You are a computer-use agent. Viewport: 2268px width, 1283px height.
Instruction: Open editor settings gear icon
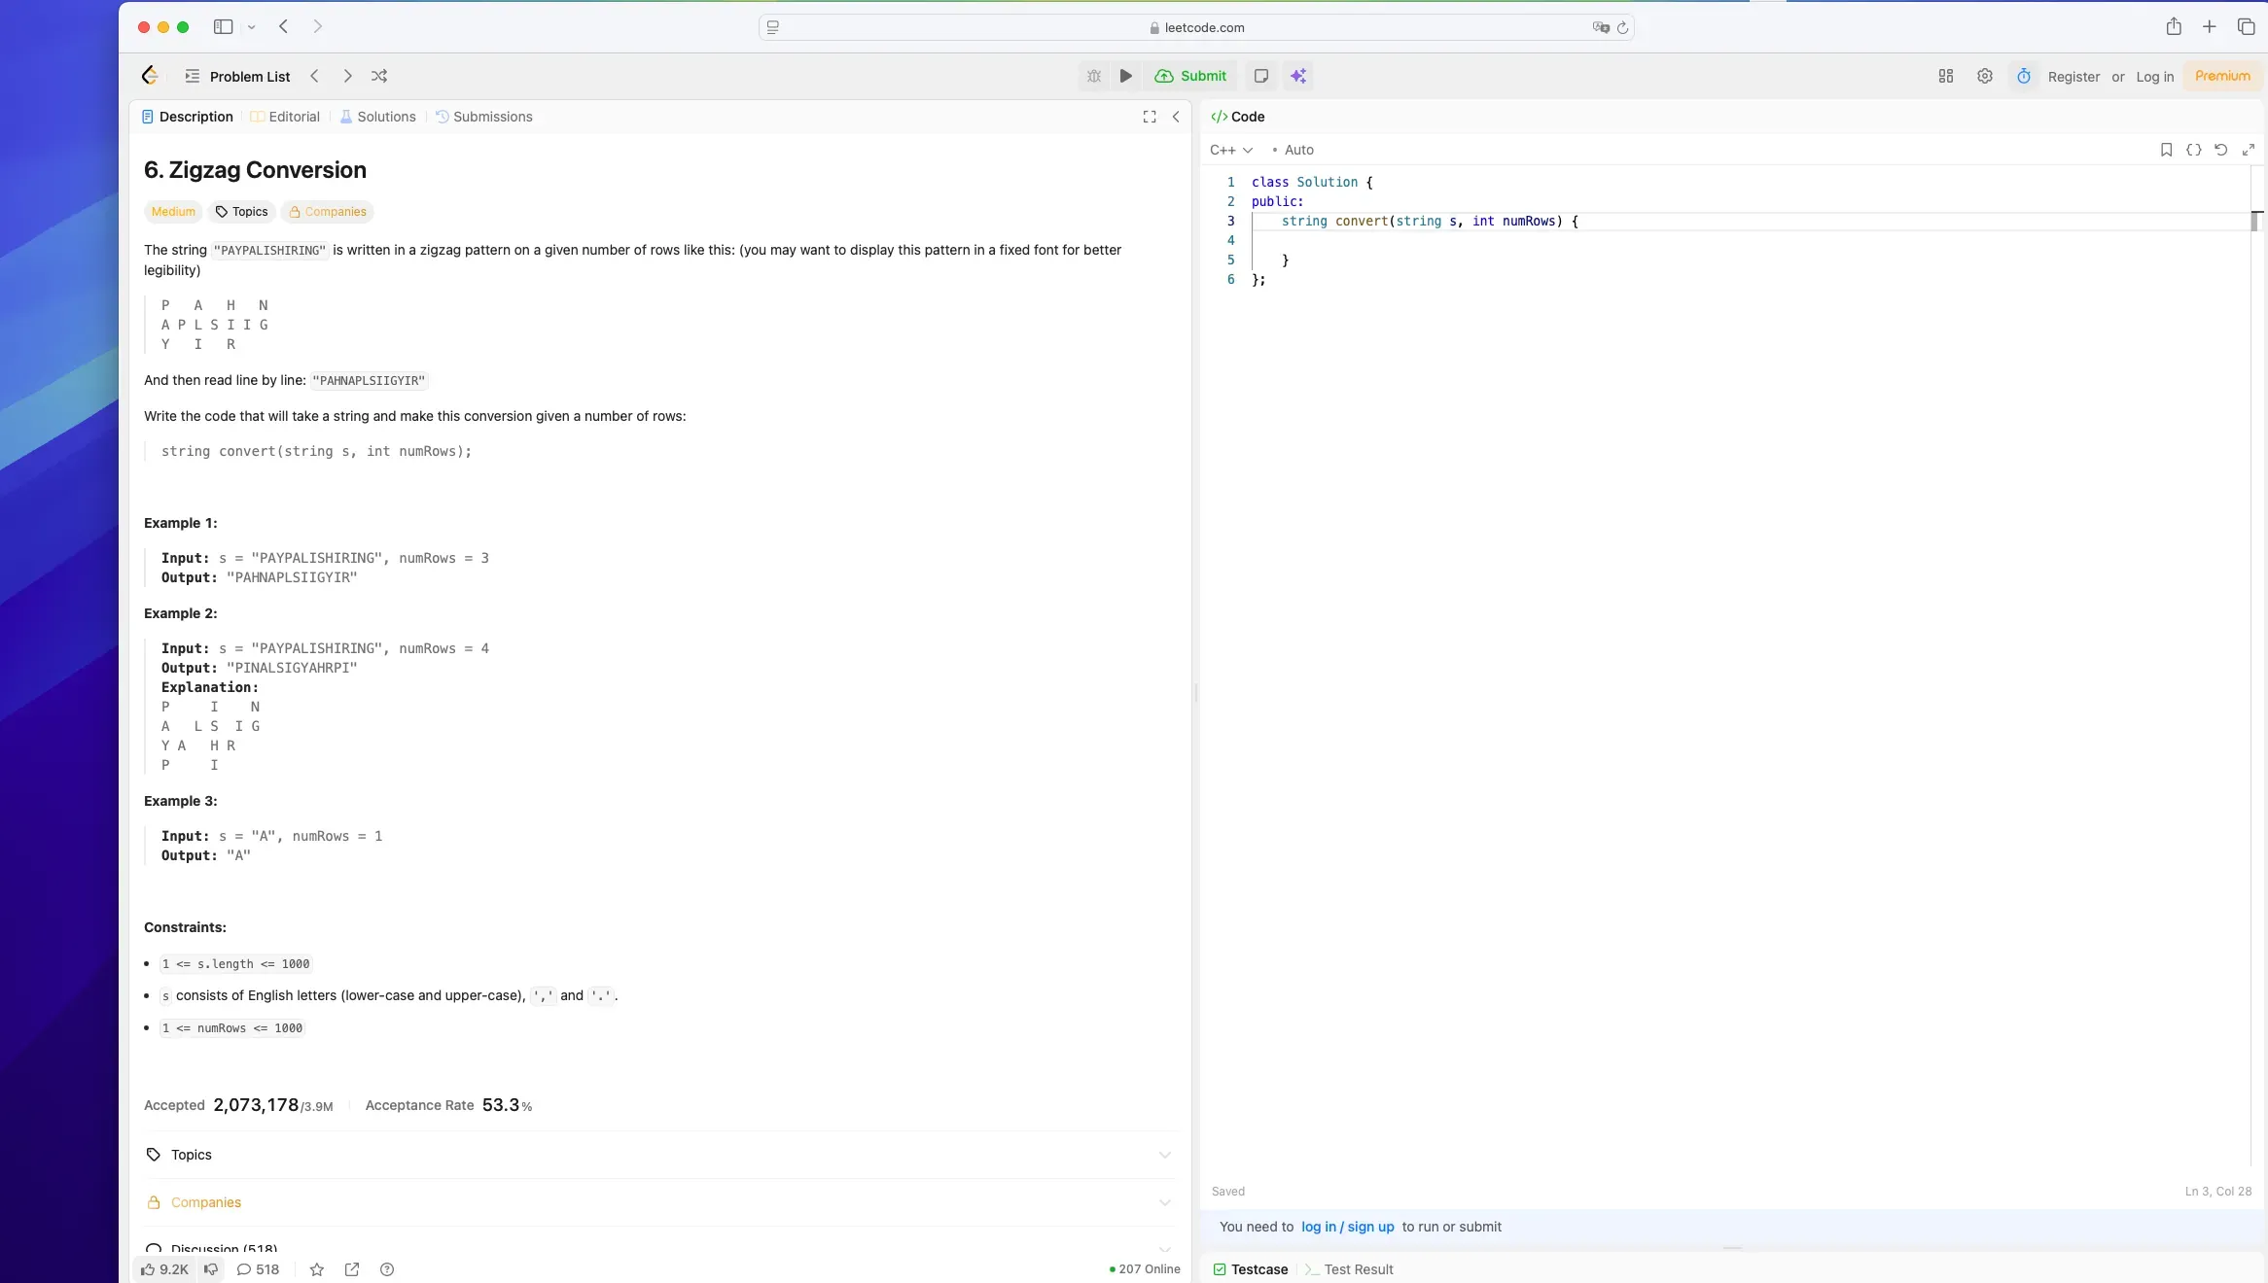click(1985, 76)
